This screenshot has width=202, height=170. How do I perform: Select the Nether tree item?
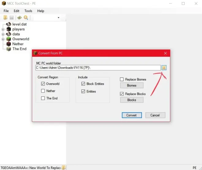click(x=18, y=44)
